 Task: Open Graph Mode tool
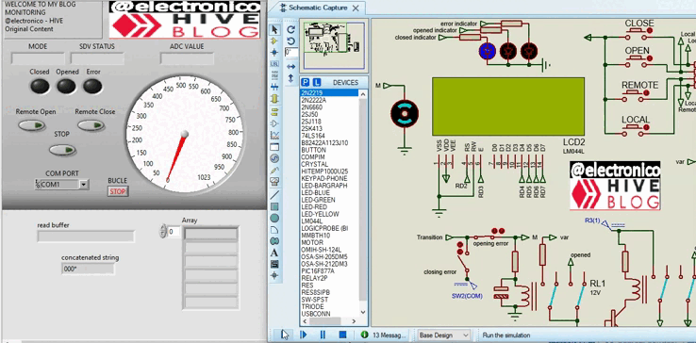pyautogui.click(x=274, y=135)
